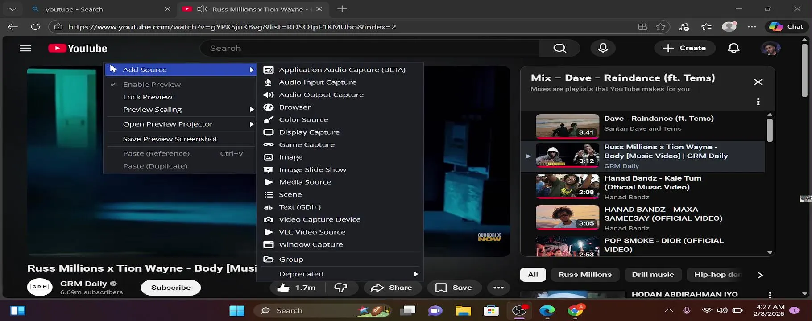Screen dimensions: 812x321
Task: Choose the Window Capture icon
Action: 268,245
